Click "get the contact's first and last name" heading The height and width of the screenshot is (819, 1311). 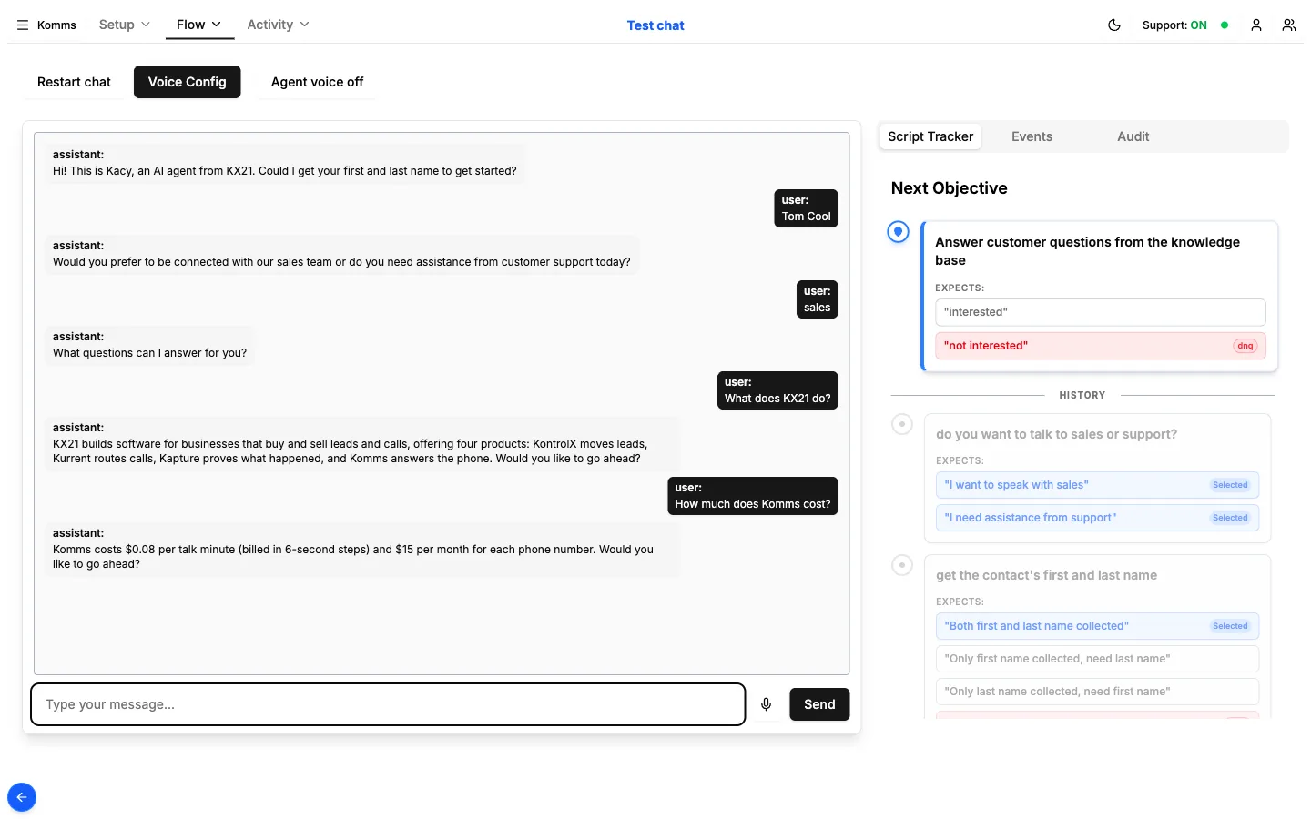pos(1046,575)
